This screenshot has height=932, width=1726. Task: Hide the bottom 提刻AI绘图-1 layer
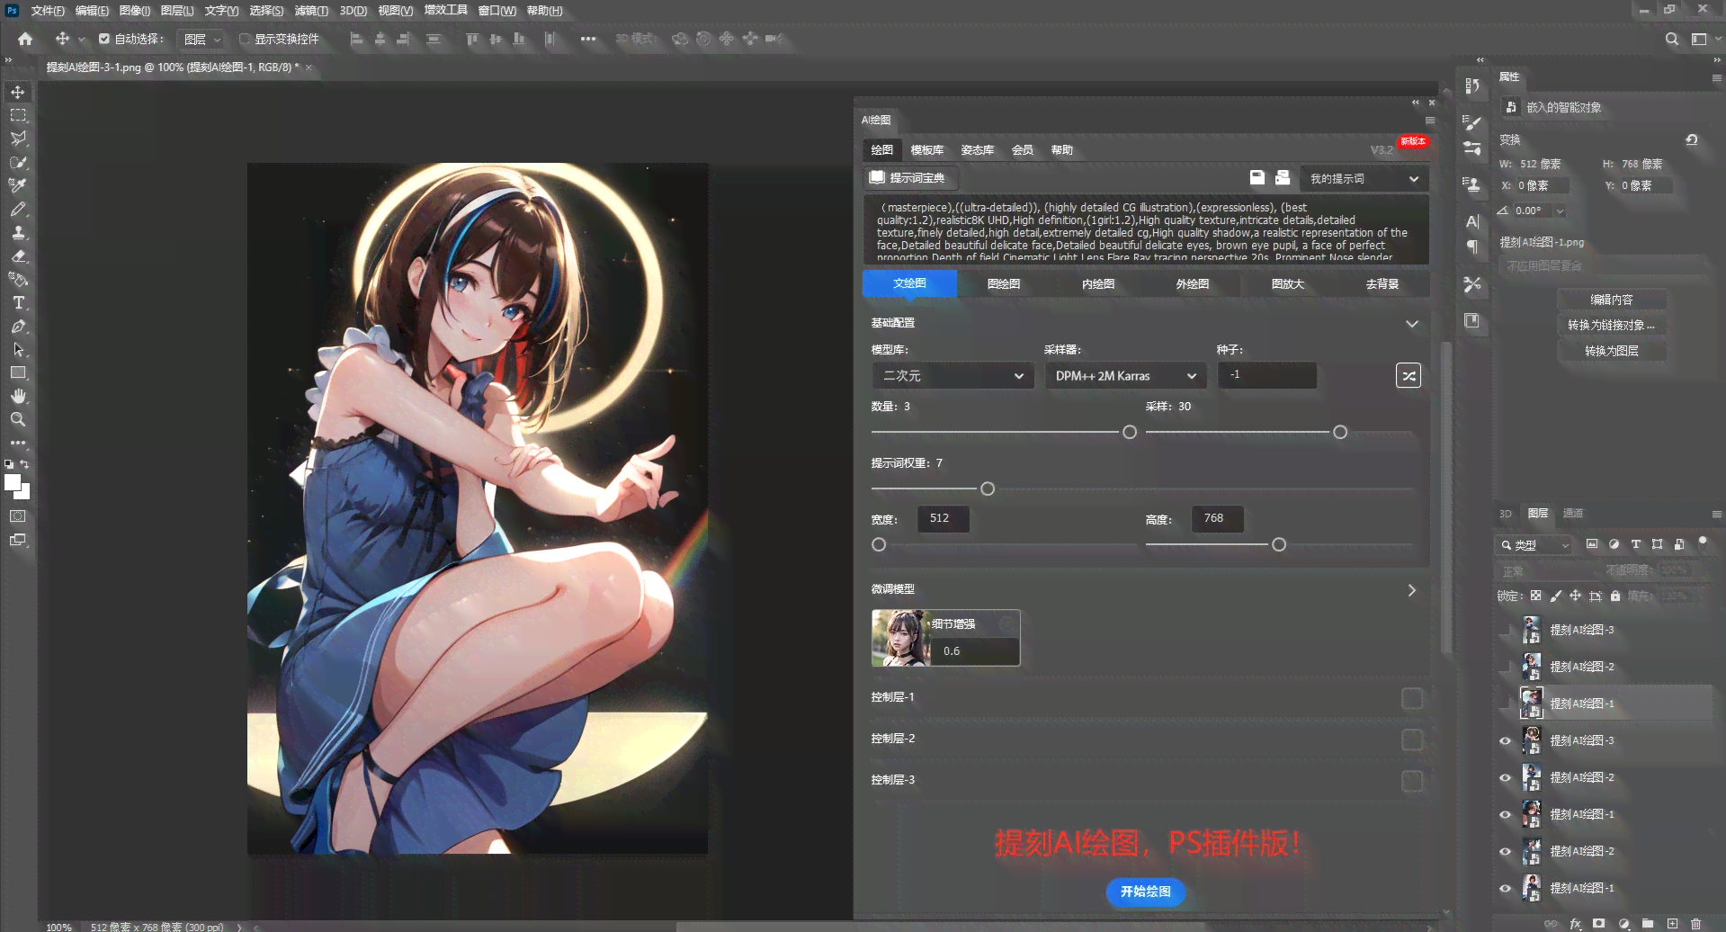click(x=1505, y=888)
